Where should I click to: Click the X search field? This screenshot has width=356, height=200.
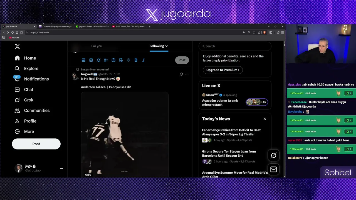tap(235, 46)
